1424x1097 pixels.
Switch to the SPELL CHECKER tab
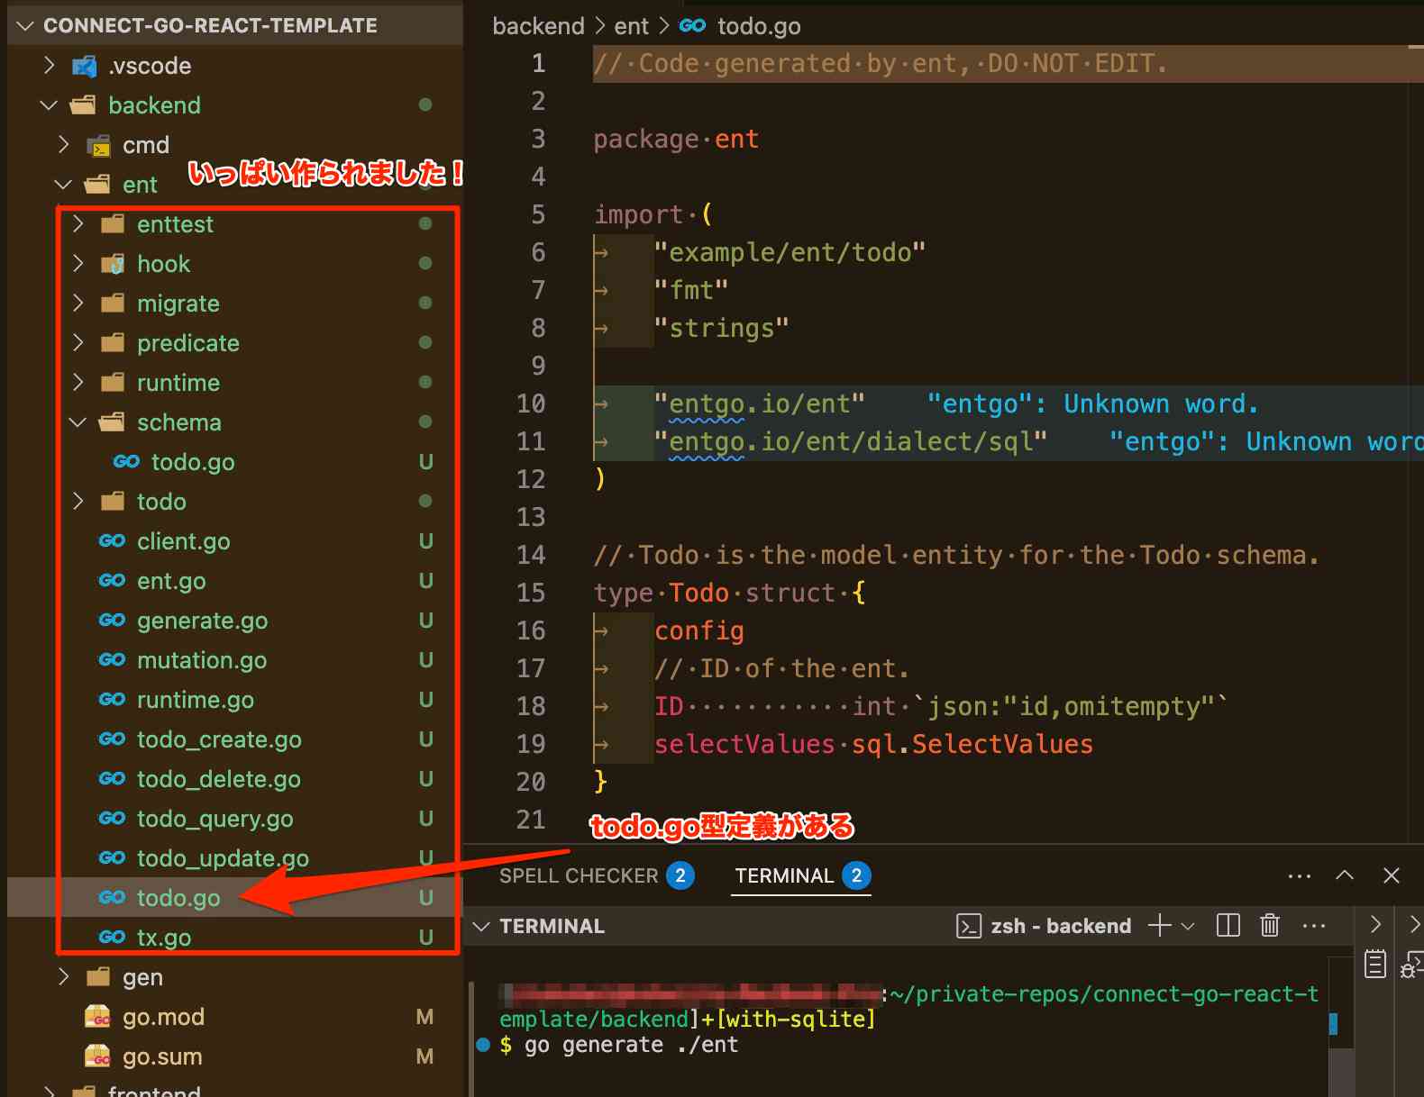[579, 875]
